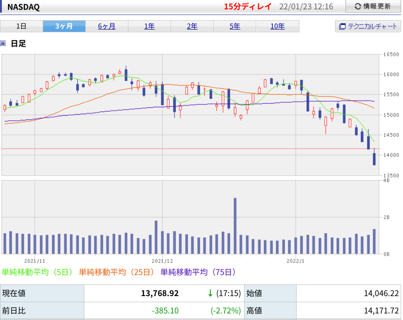Click the 単純移動平均（25日） legend label
This screenshot has width=403, height=320.
(117, 272)
